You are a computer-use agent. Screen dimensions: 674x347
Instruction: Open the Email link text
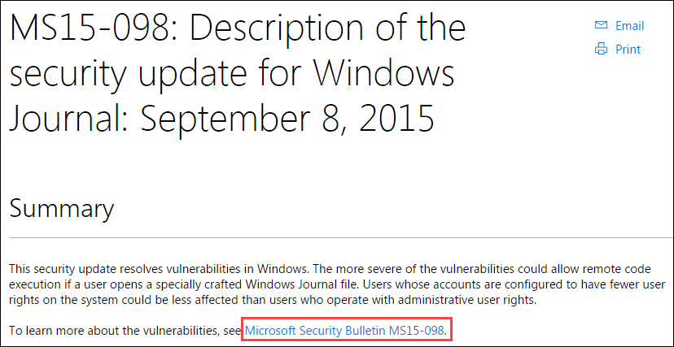coord(630,26)
